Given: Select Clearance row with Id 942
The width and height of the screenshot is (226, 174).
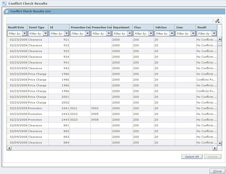Looking at the screenshot, I should pyautogui.click(x=112, y=68).
